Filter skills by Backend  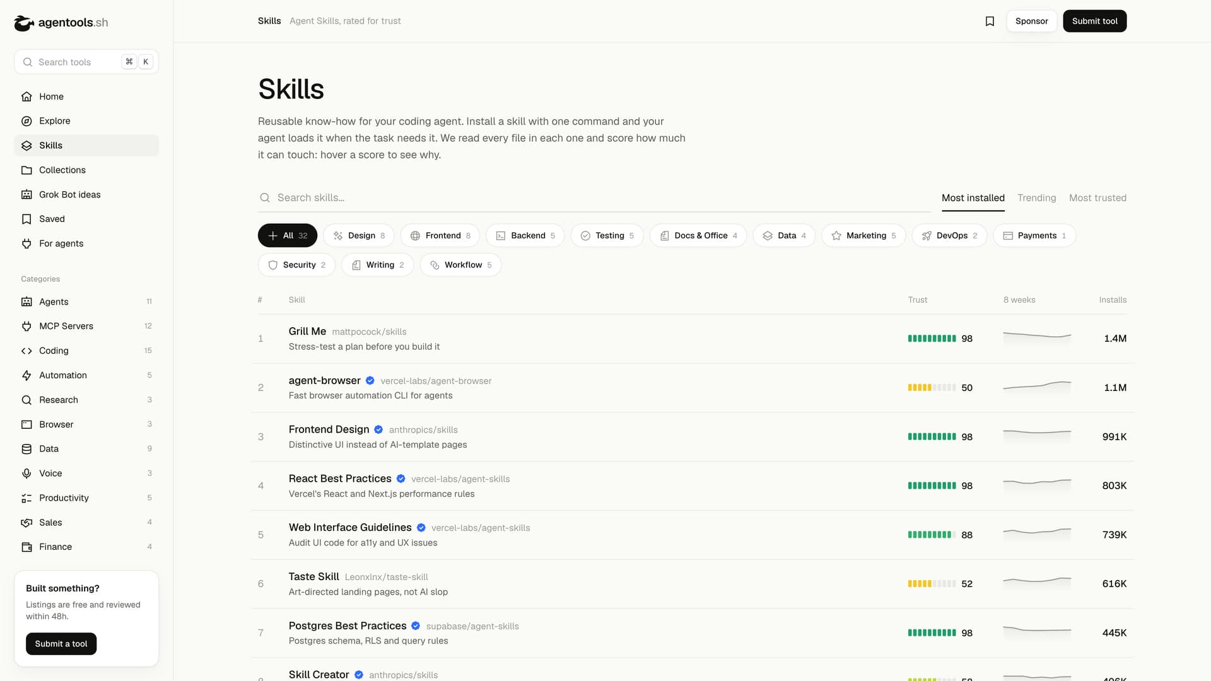[525, 235]
